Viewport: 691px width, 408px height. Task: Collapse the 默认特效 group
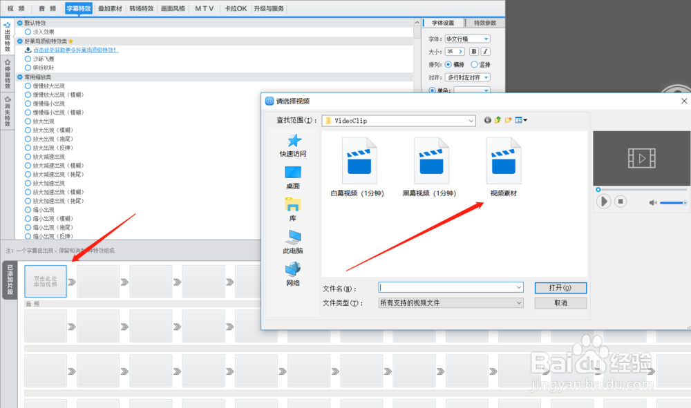pyautogui.click(x=20, y=23)
